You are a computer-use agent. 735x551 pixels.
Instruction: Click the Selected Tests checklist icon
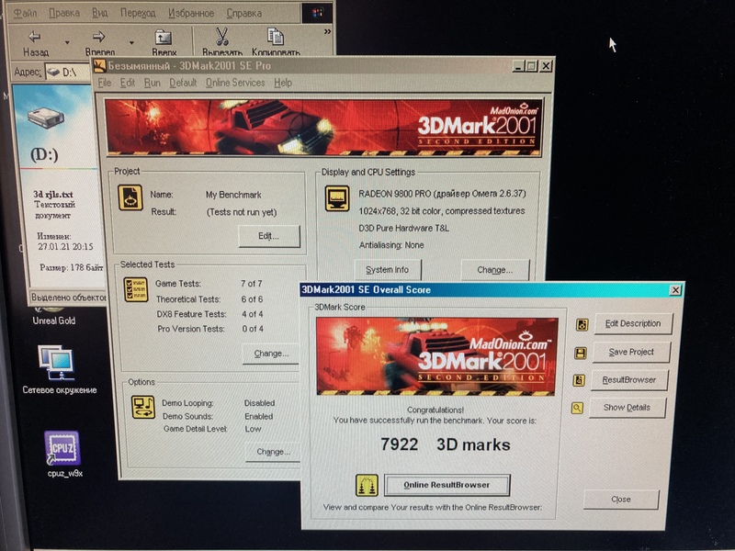pos(136,289)
